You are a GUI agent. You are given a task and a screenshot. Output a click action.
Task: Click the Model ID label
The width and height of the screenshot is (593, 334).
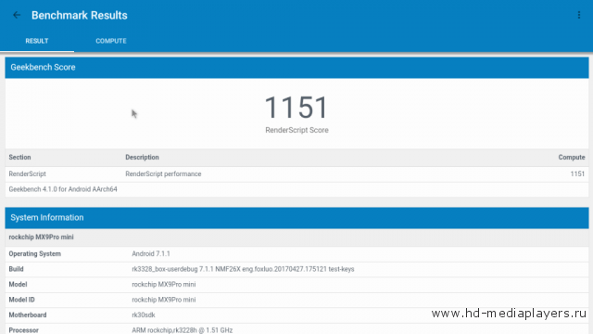[x=21, y=300]
